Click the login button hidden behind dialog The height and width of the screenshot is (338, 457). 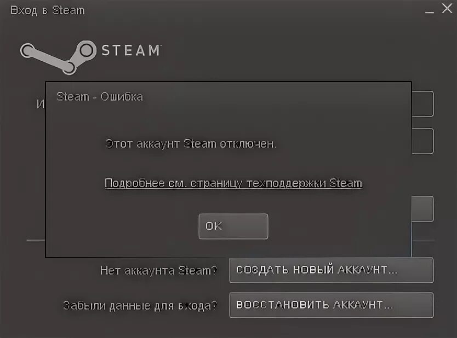(x=422, y=209)
